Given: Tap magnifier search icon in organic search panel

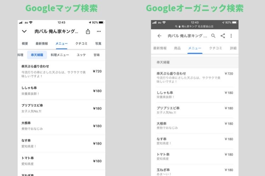Looking at the screenshot, I should pyautogui.click(x=213, y=36).
